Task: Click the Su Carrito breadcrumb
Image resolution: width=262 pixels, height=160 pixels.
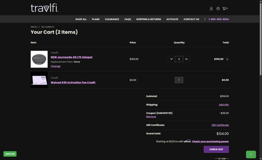Action: (47, 27)
